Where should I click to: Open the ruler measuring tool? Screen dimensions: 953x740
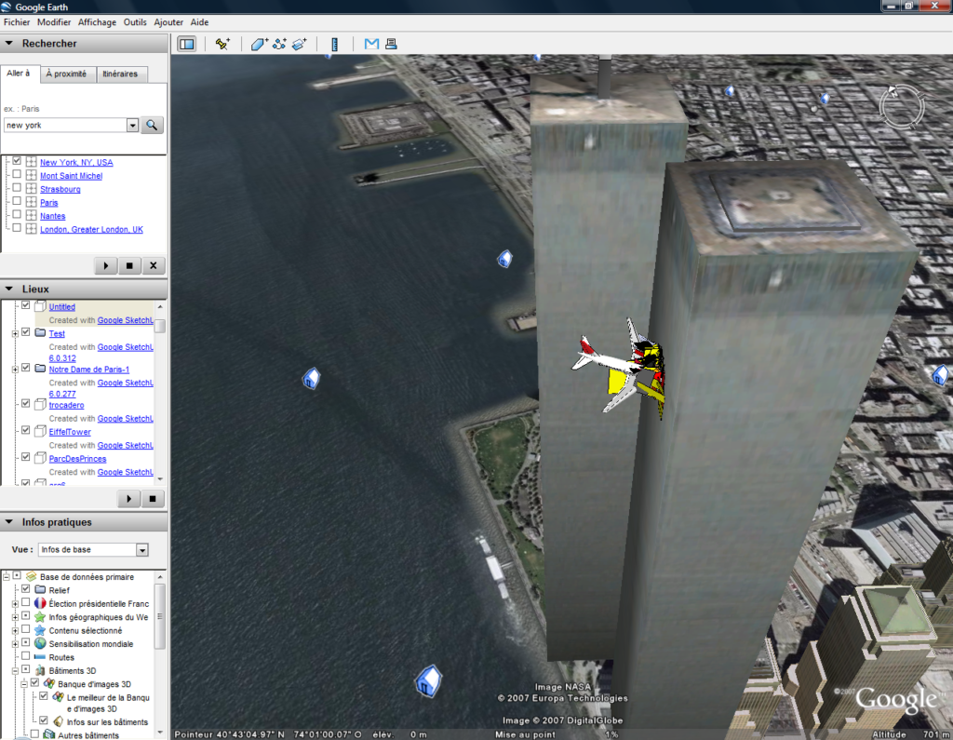(x=334, y=44)
